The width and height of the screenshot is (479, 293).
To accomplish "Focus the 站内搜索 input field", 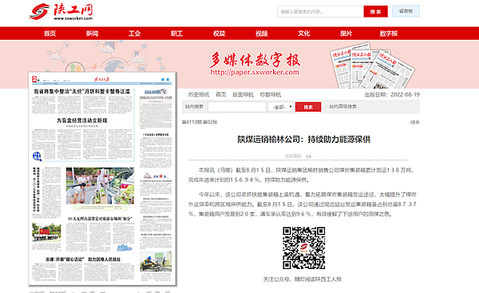I will [237, 107].
